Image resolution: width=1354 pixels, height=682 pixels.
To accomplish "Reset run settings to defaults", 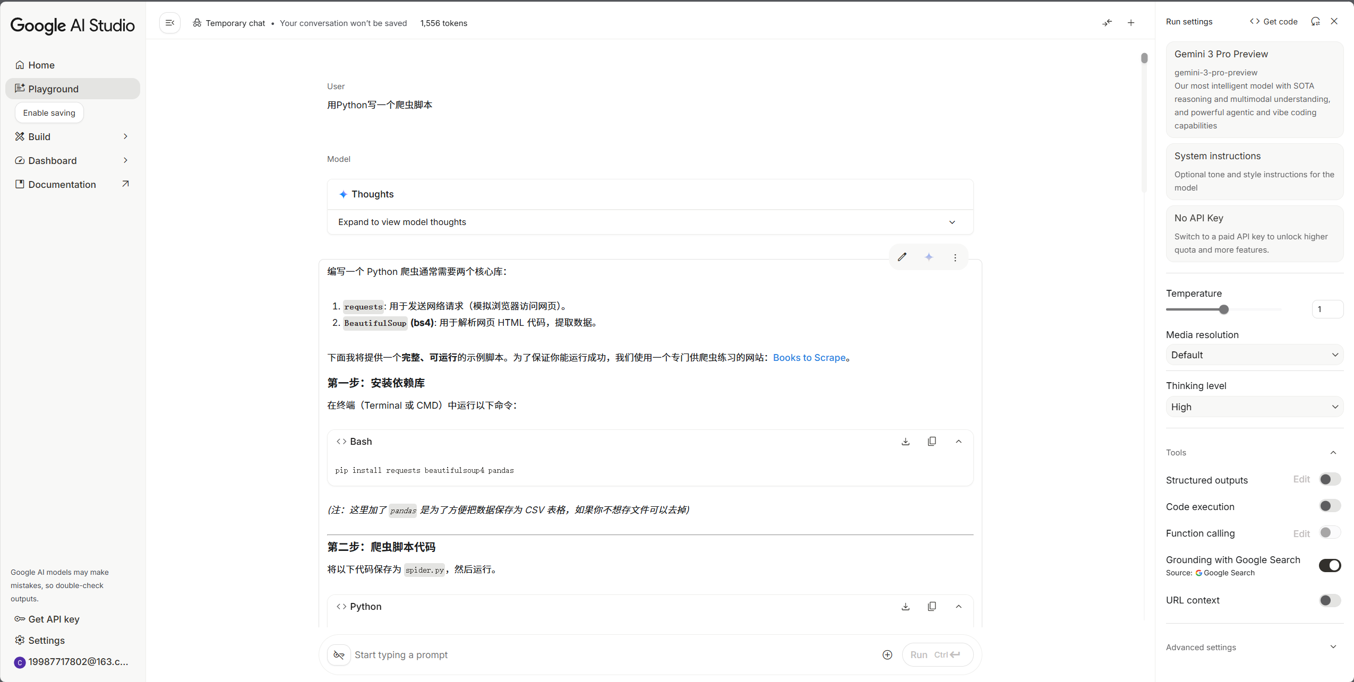I will [x=1315, y=21].
